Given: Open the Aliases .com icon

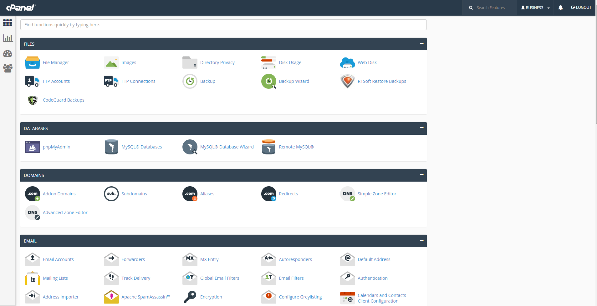Looking at the screenshot, I should 190,194.
